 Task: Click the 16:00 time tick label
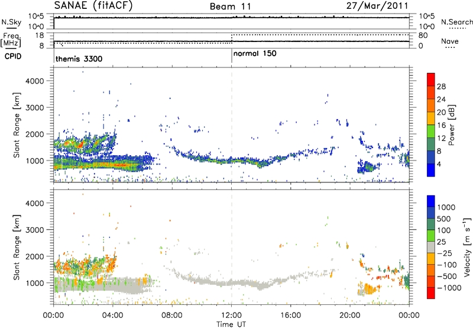pyautogui.click(x=290, y=316)
